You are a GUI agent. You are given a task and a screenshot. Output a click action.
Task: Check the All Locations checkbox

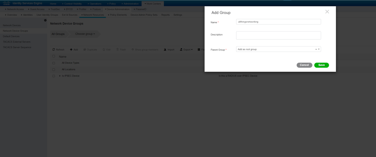pyautogui.click(x=54, y=70)
